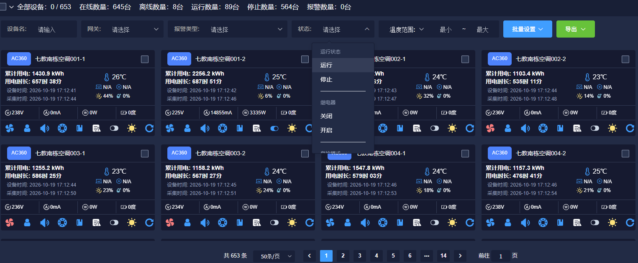Select relay option 开启

tap(343, 130)
